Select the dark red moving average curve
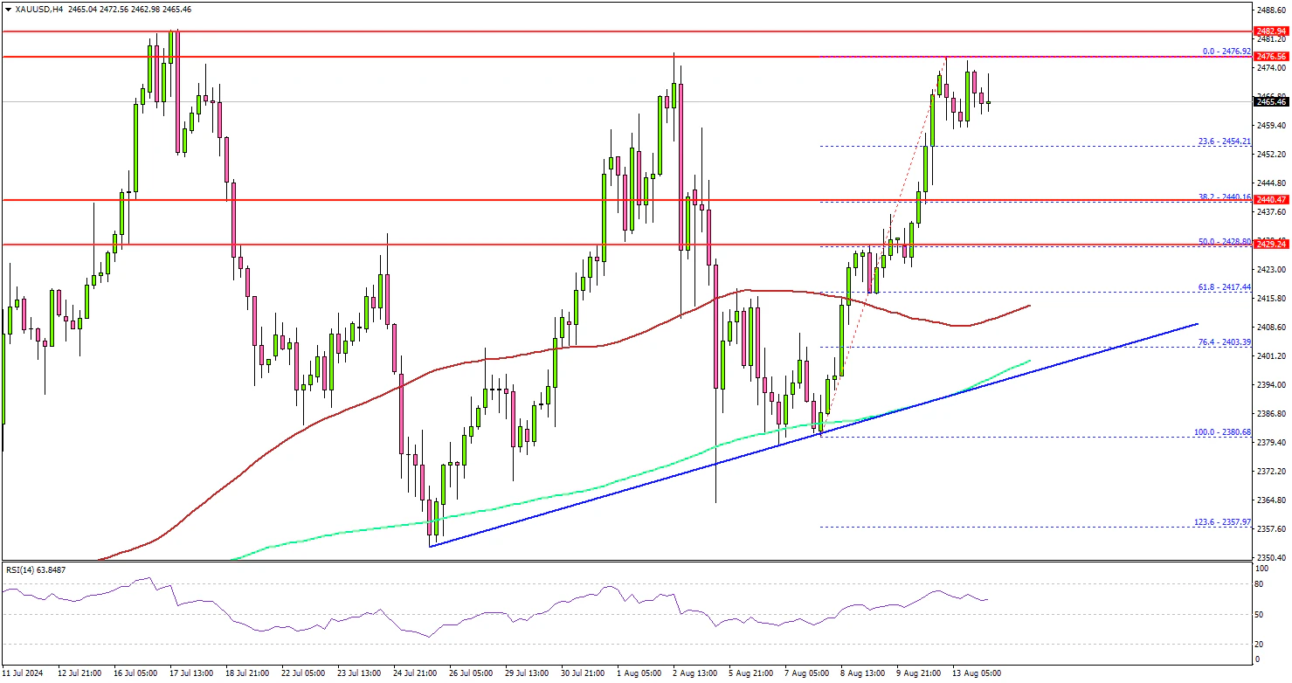Image resolution: width=1292 pixels, height=683 pixels. (x=262, y=454)
